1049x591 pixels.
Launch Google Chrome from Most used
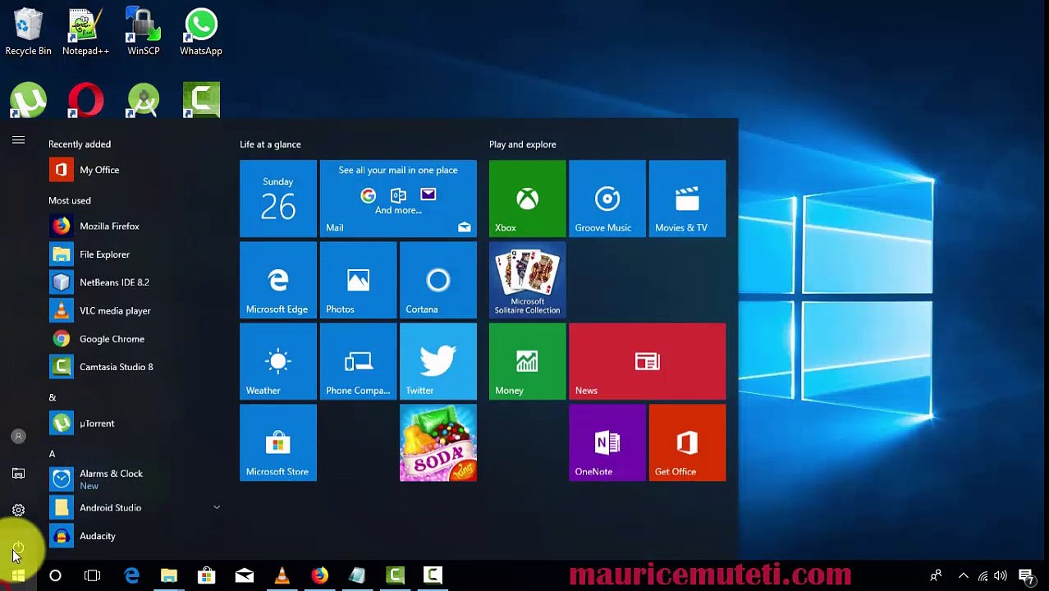[135, 339]
